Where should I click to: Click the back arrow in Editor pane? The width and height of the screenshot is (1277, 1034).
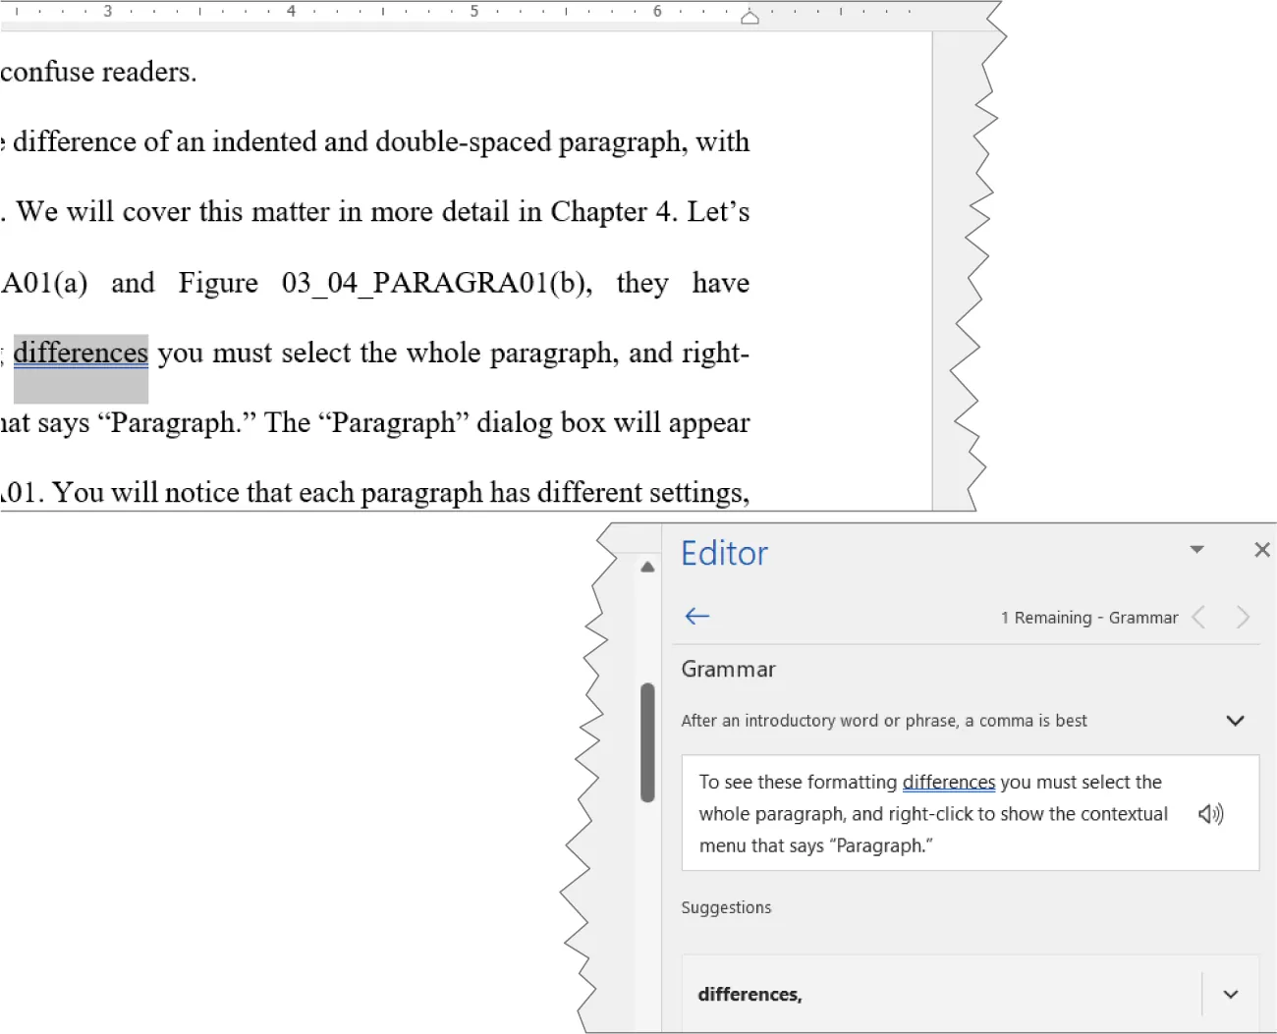[697, 616]
